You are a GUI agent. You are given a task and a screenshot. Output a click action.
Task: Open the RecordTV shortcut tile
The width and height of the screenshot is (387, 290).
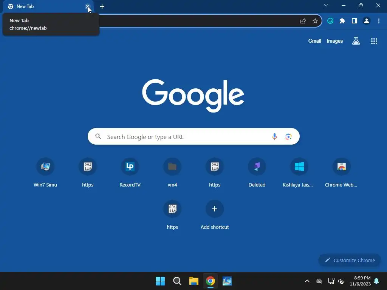tap(130, 167)
